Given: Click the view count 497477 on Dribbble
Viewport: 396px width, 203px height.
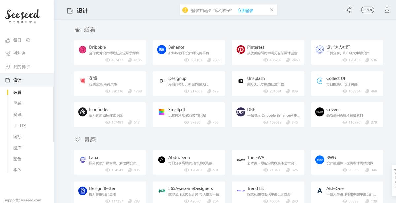Looking at the screenshot, I should point(117,60).
